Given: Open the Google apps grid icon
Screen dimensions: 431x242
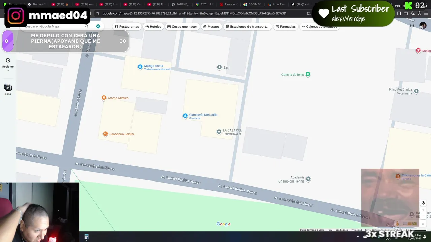Looking at the screenshot, I should (x=412, y=25).
